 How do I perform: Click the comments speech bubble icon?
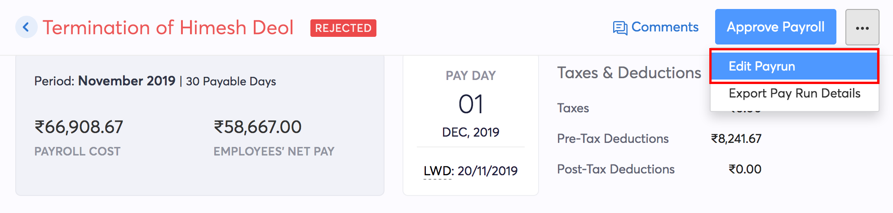pyautogui.click(x=620, y=28)
